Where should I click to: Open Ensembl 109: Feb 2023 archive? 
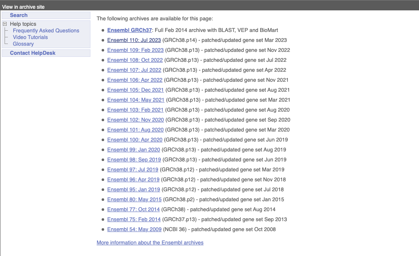pos(135,50)
